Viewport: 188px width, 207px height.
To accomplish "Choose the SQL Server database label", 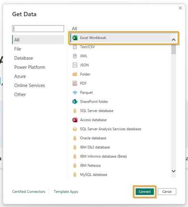I will pyautogui.click(x=97, y=111).
